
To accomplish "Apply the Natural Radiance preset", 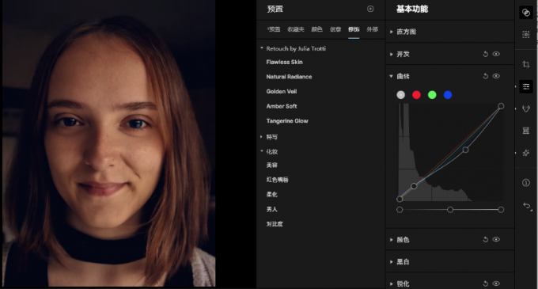I will (290, 77).
